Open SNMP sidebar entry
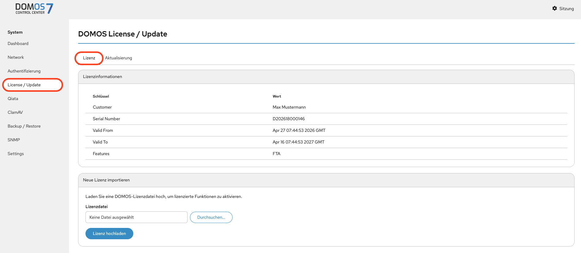This screenshot has height=253, width=581. coord(14,140)
